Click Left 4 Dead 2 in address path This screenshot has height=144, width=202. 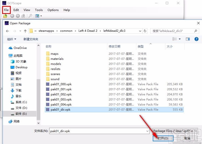tap(88, 31)
